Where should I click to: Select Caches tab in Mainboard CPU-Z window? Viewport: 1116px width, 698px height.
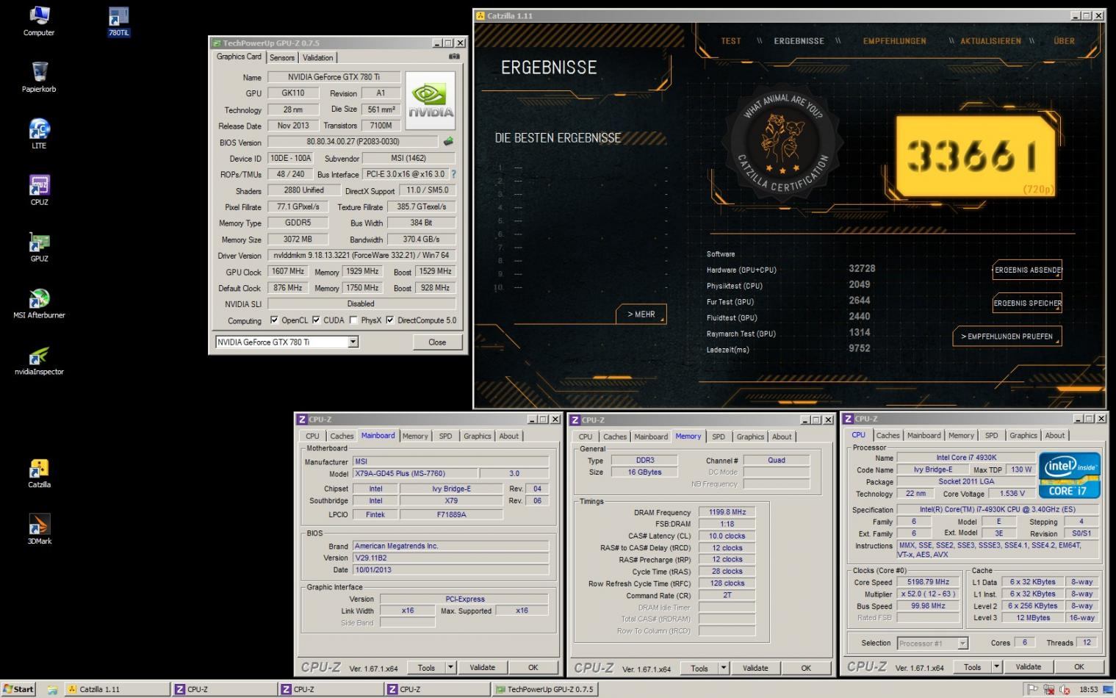click(342, 436)
